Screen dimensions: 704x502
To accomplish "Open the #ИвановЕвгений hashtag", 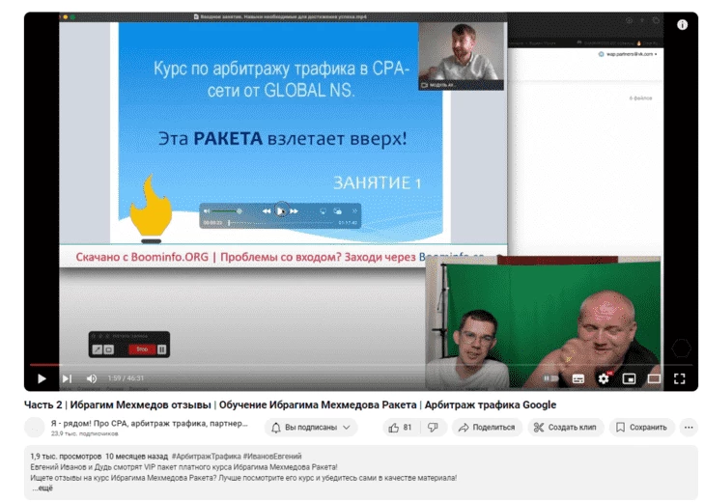I will pos(272,457).
